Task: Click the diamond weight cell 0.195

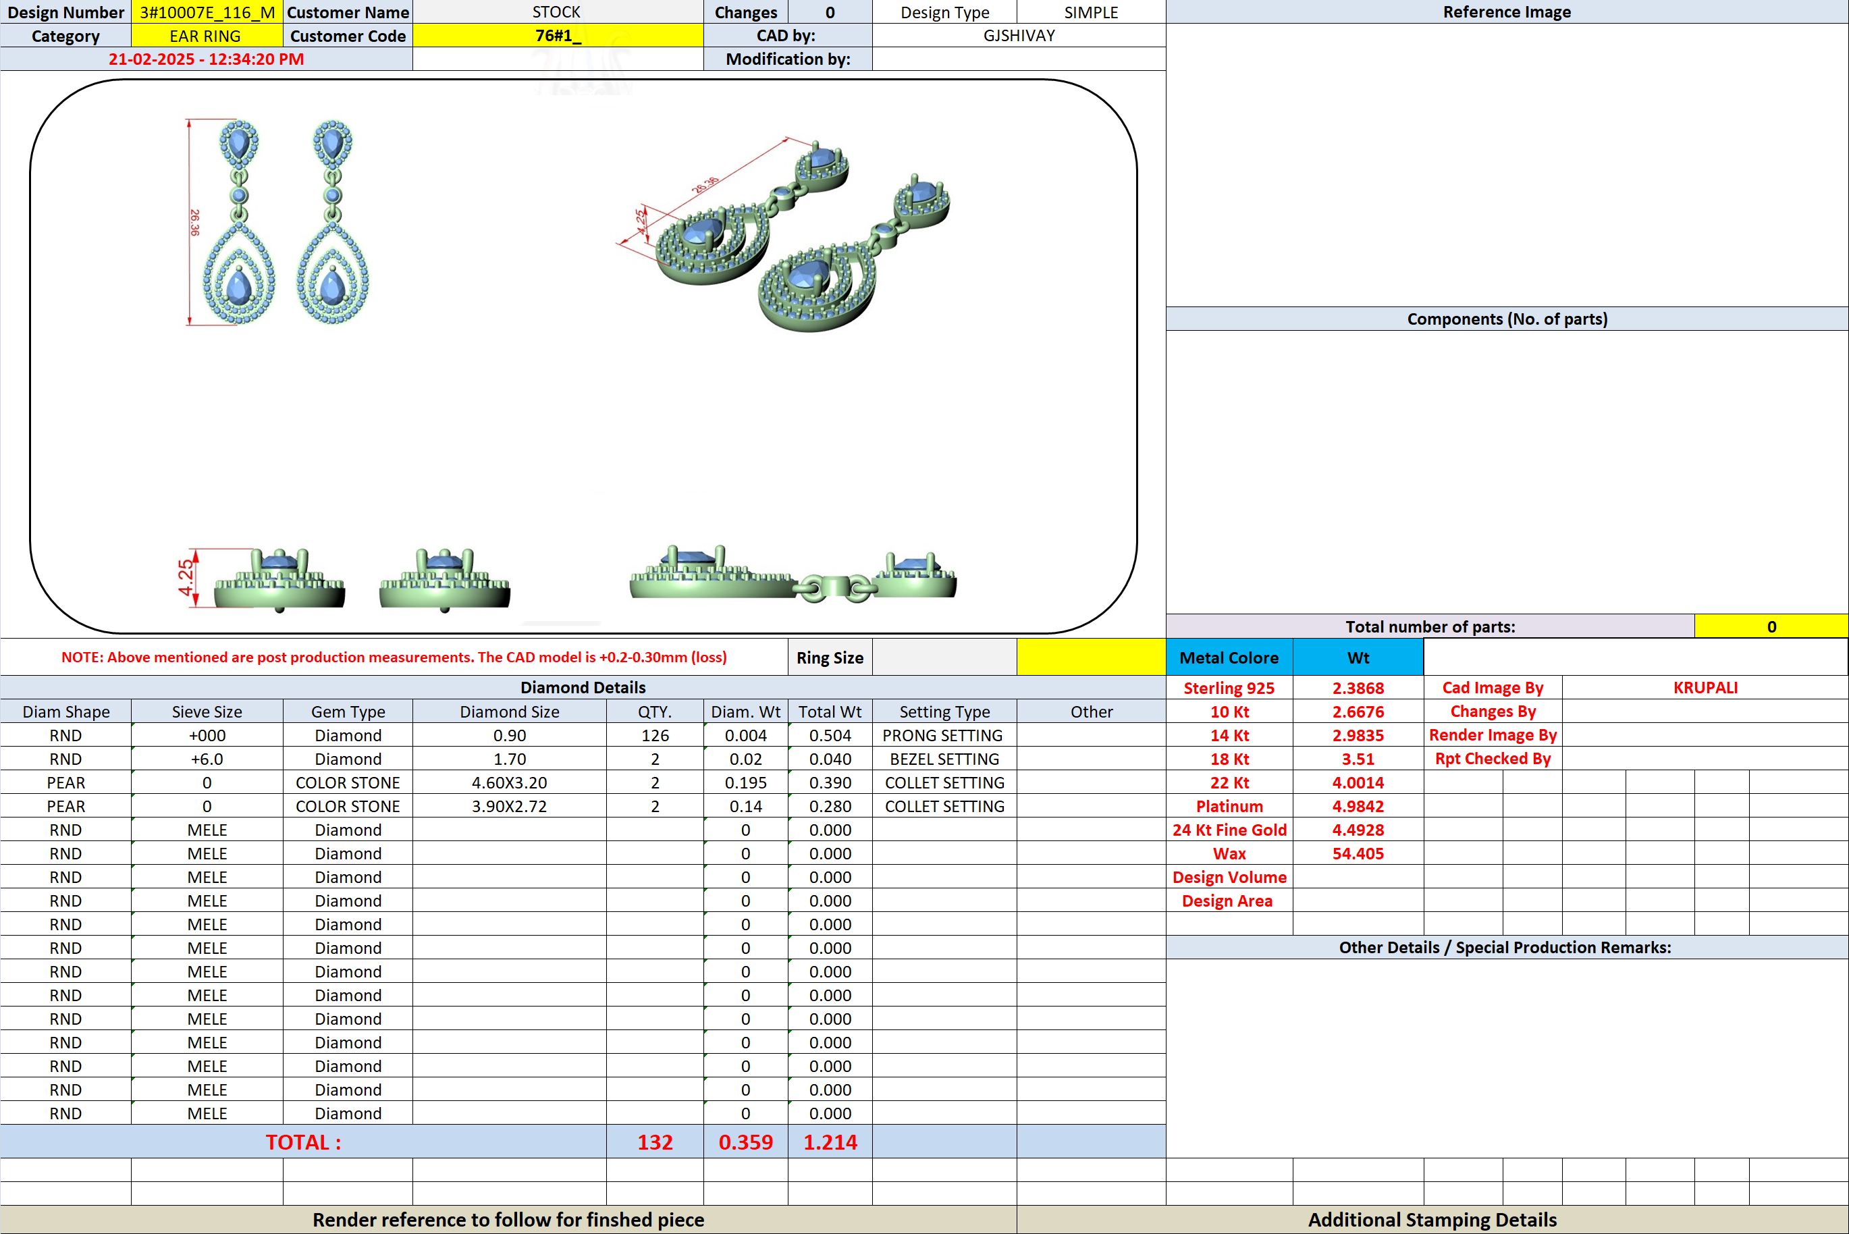Action: point(745,782)
